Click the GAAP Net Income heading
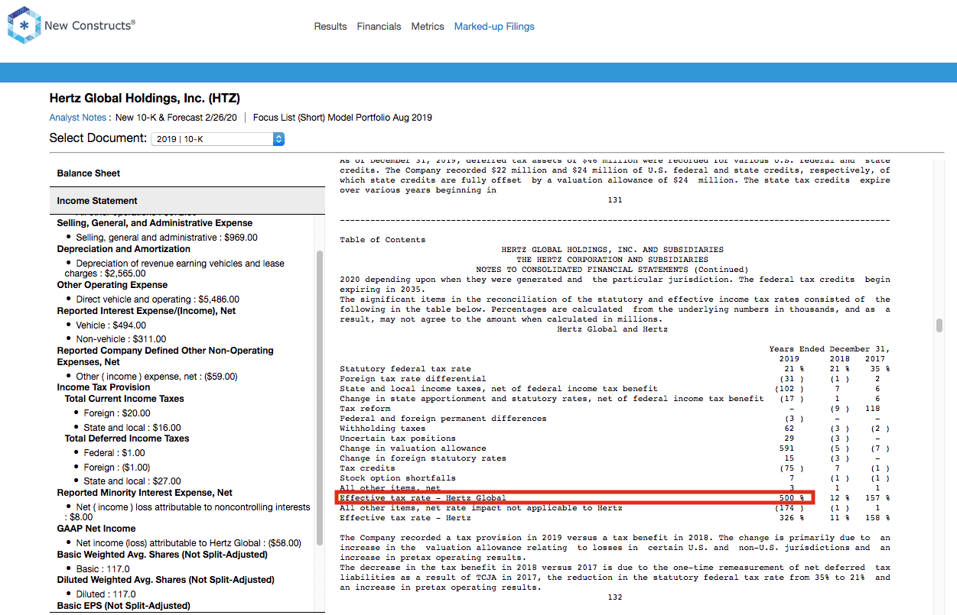The height and width of the screenshot is (615, 957). pos(96,529)
